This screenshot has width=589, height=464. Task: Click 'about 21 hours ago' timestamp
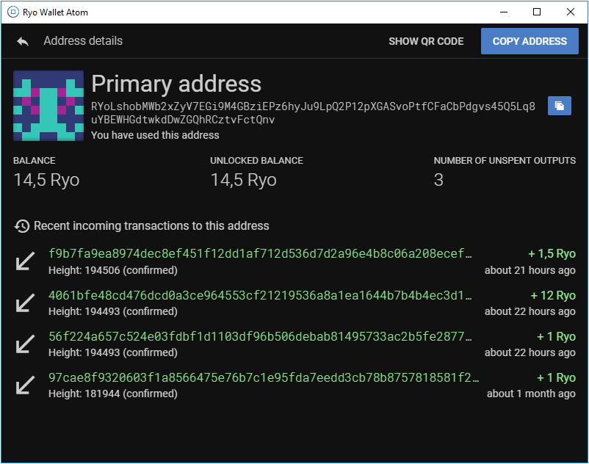click(x=530, y=270)
